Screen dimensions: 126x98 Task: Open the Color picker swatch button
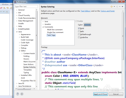[x=87, y=25]
